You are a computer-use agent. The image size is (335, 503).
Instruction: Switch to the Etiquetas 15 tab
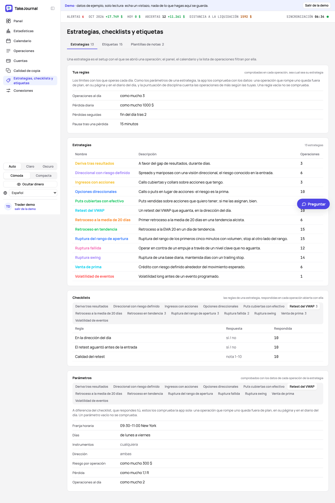(112, 44)
